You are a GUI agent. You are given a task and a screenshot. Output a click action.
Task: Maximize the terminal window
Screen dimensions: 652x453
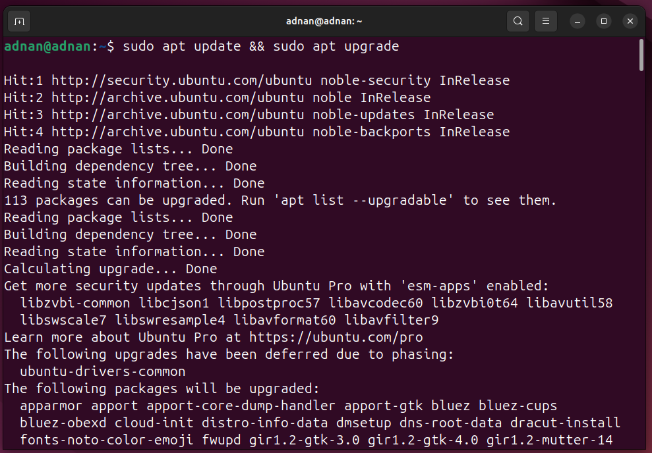(604, 21)
